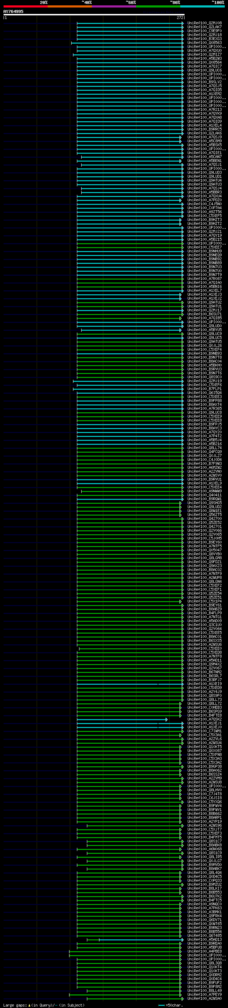Image resolution: width=228 pixels, height=1008 pixels.
Task: Select hit label UniRef100_Q6I5Q4
Action: 204,393
